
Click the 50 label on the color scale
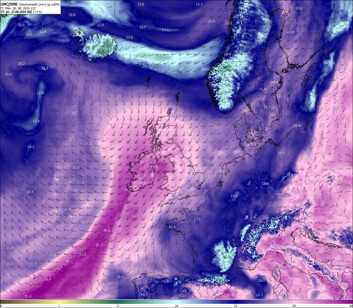[351, 306]
